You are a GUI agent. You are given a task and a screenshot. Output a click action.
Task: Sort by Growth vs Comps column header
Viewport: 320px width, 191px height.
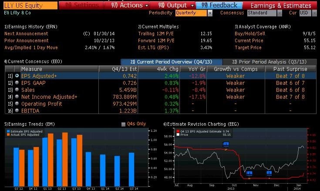(236, 69)
